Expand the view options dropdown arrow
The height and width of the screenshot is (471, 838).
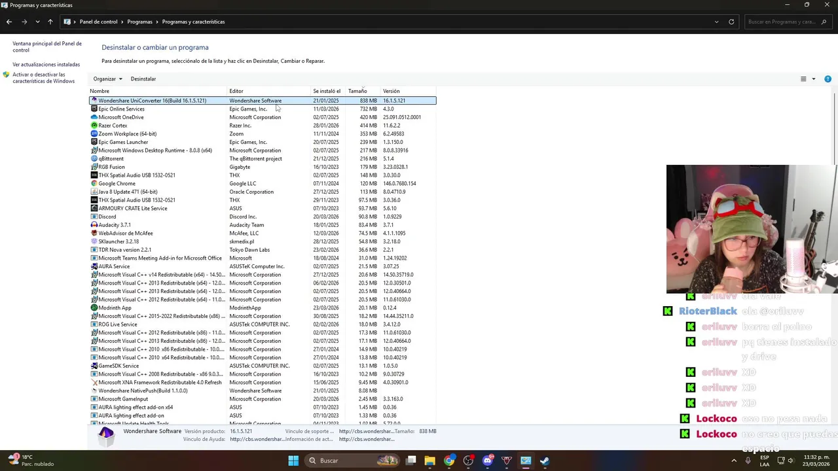(x=814, y=78)
